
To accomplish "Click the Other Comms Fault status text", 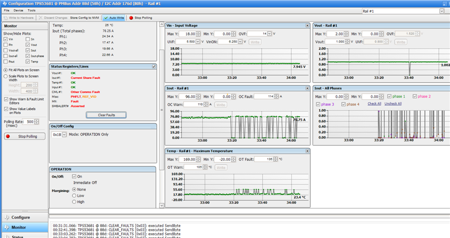I will click(85, 92).
